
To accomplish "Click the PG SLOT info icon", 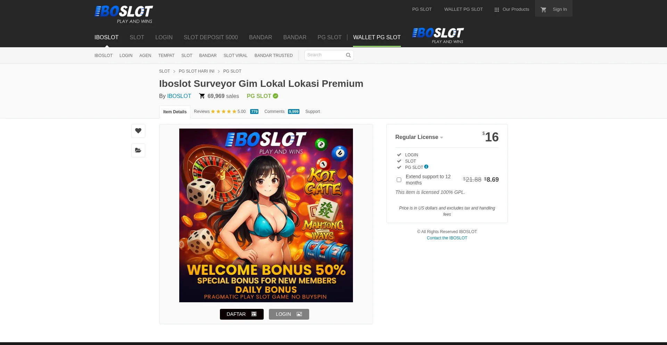I will tap(426, 167).
